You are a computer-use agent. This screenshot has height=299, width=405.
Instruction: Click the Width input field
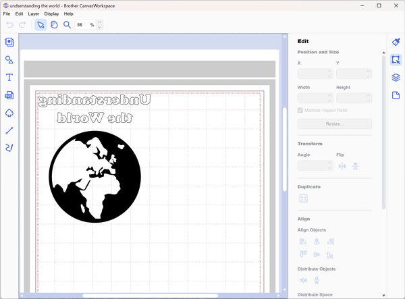click(315, 98)
